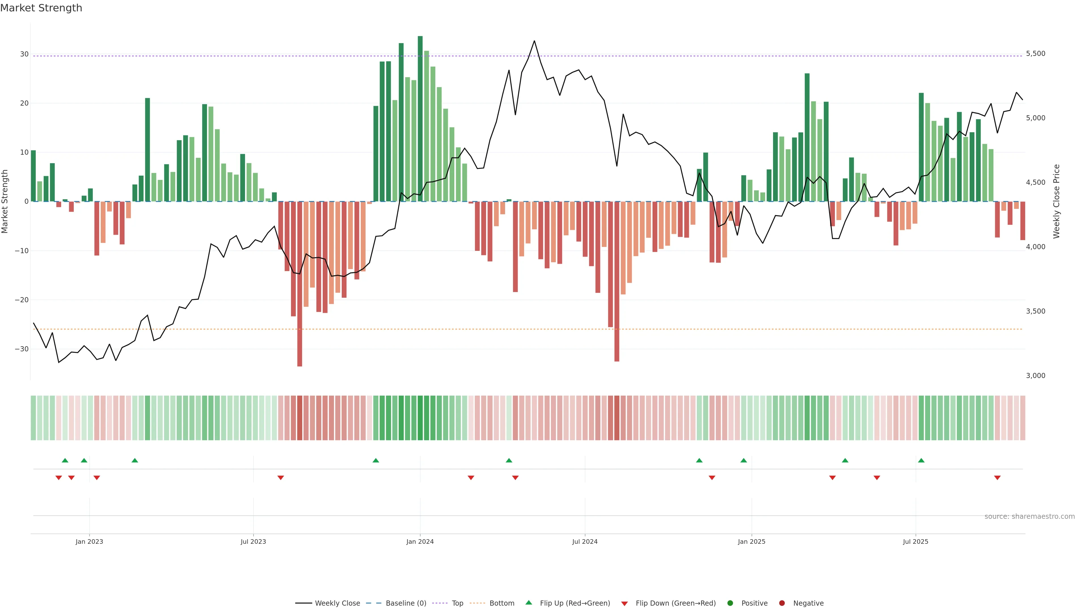Hide the Top dotted line legend item
Screen dimensions: 1089x613
[x=457, y=603]
